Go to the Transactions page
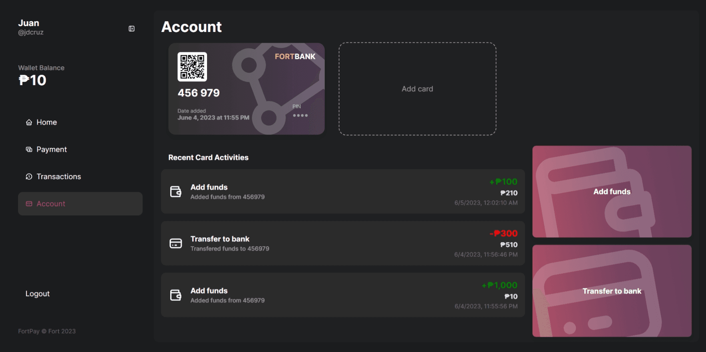The width and height of the screenshot is (706, 352). click(58, 177)
